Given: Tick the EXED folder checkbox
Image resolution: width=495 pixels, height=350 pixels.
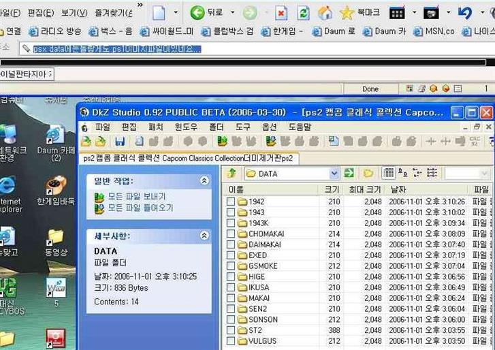Looking at the screenshot, I should pos(231,255).
